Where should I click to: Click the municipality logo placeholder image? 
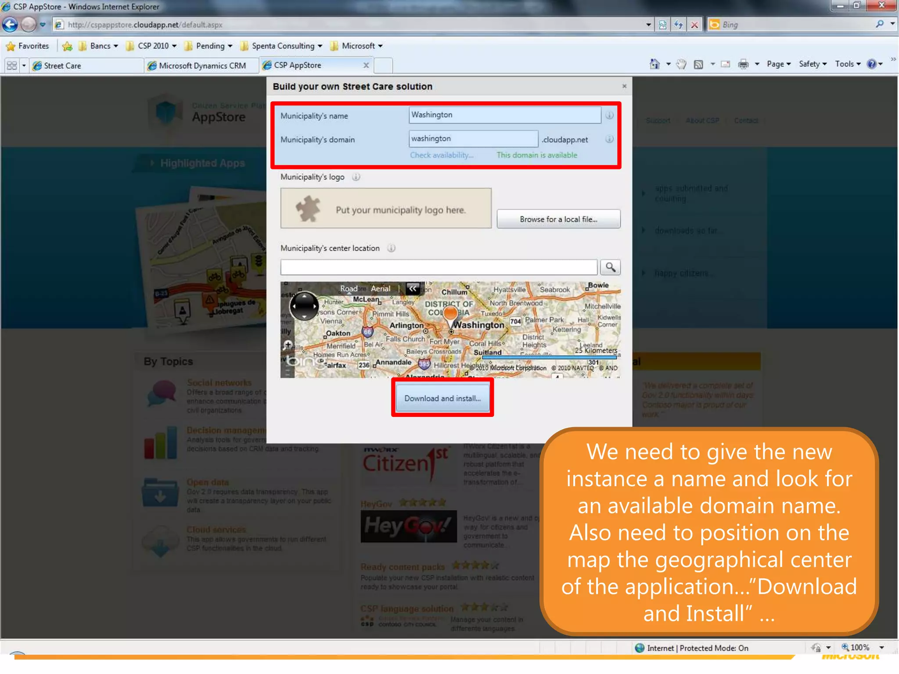(386, 208)
